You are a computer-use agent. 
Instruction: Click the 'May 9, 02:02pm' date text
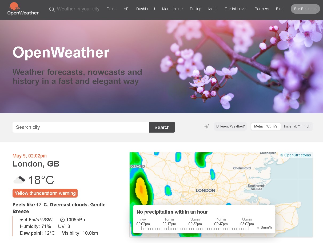pos(30,156)
